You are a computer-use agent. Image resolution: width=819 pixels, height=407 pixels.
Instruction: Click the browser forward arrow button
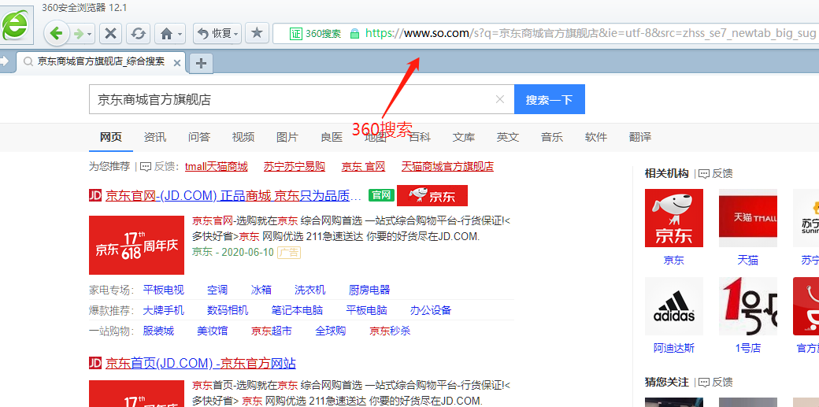click(79, 34)
